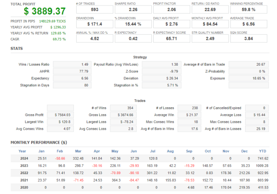
Task: Select the AHPR value 77.79
Action: coord(72,71)
